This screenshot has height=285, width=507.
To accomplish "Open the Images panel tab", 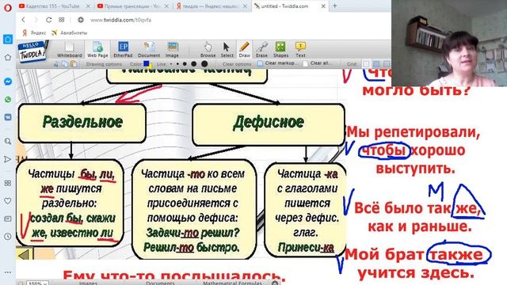I will pos(88,283).
